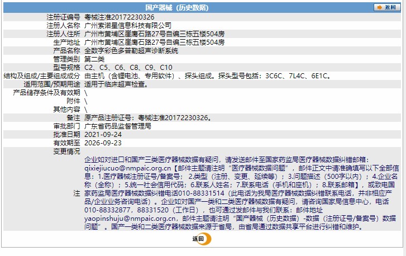Click the round 返回 button at page bottom
Screen dimensions: 406x256
(202, 239)
